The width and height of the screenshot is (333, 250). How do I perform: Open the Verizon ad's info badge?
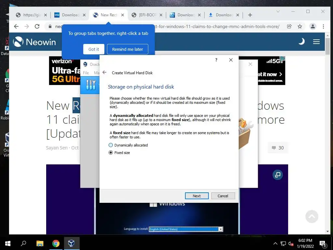click(283, 58)
